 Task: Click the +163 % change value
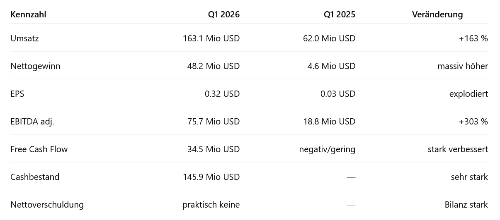pyautogui.click(x=473, y=38)
